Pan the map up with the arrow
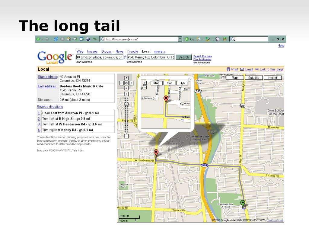 pyautogui.click(x=126, y=78)
